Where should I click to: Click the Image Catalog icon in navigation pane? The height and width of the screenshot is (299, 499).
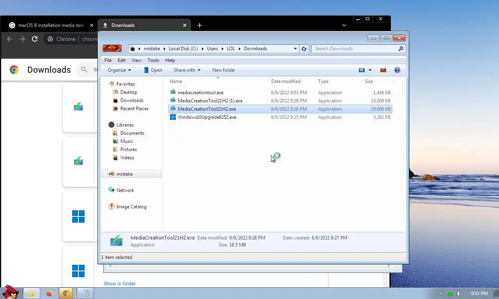(x=111, y=206)
